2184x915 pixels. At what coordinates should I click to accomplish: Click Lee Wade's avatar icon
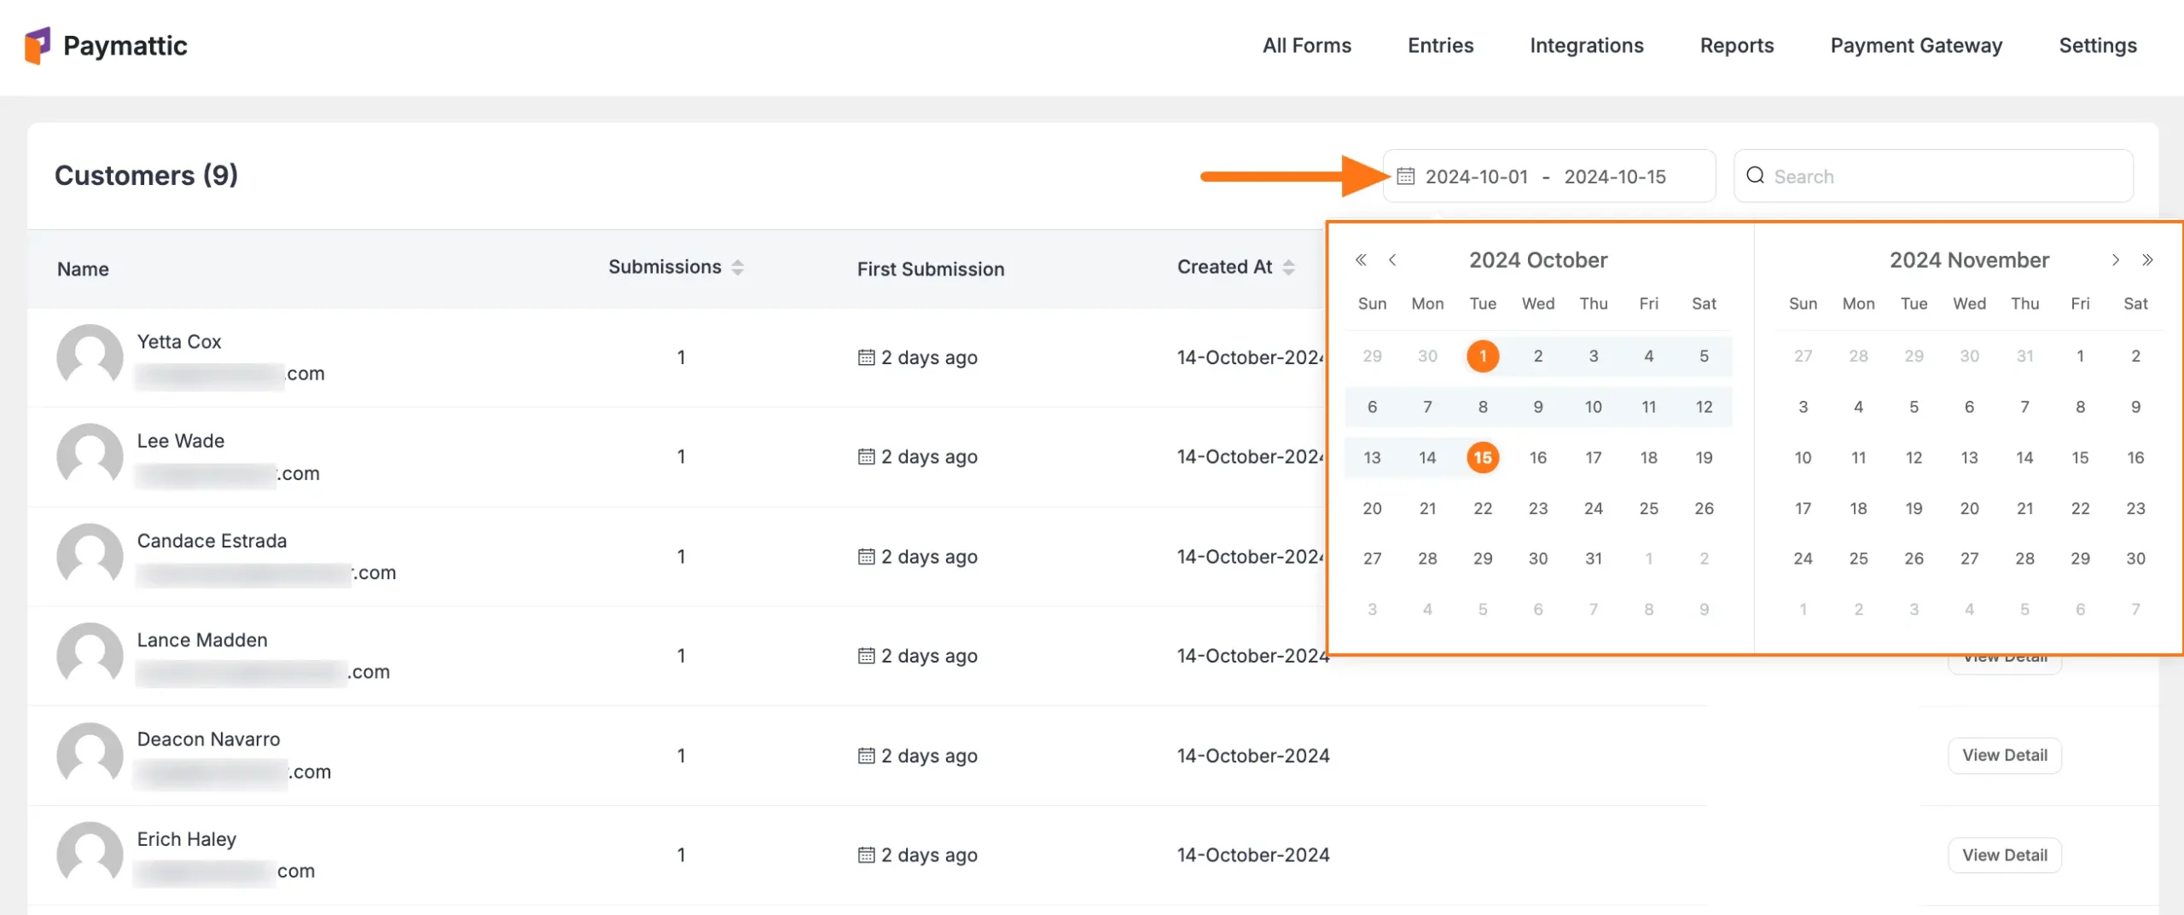(x=89, y=456)
